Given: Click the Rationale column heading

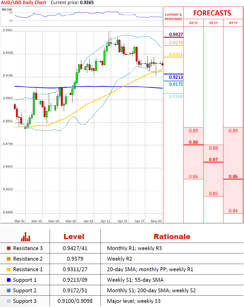Looking at the screenshot, I should click(x=172, y=236).
